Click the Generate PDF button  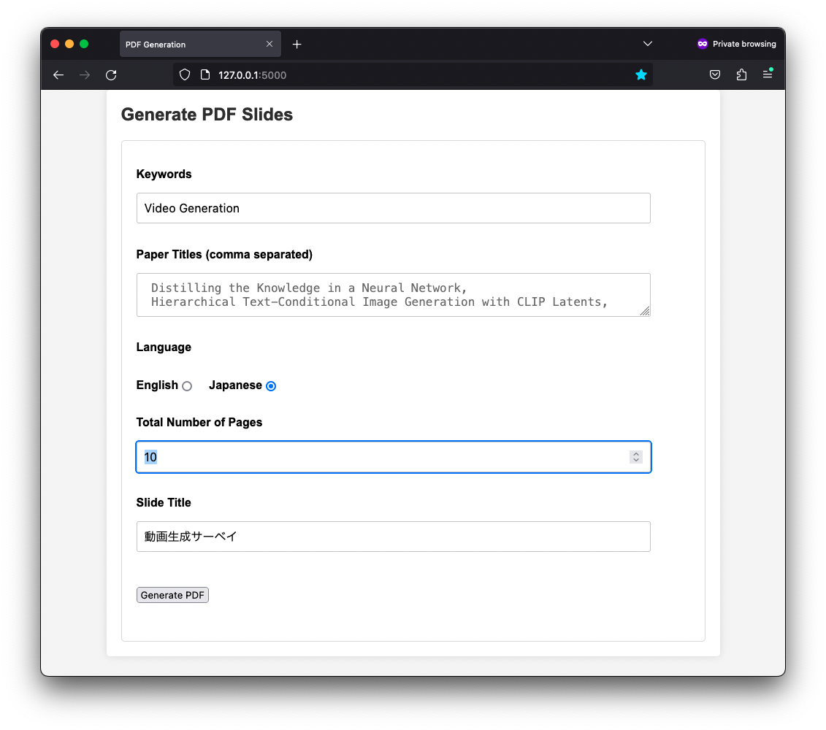172,595
